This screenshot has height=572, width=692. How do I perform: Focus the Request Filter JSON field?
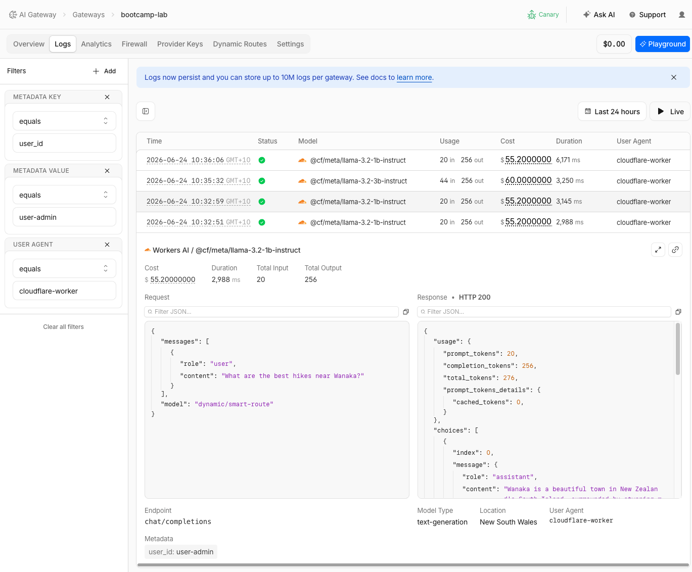pos(271,312)
